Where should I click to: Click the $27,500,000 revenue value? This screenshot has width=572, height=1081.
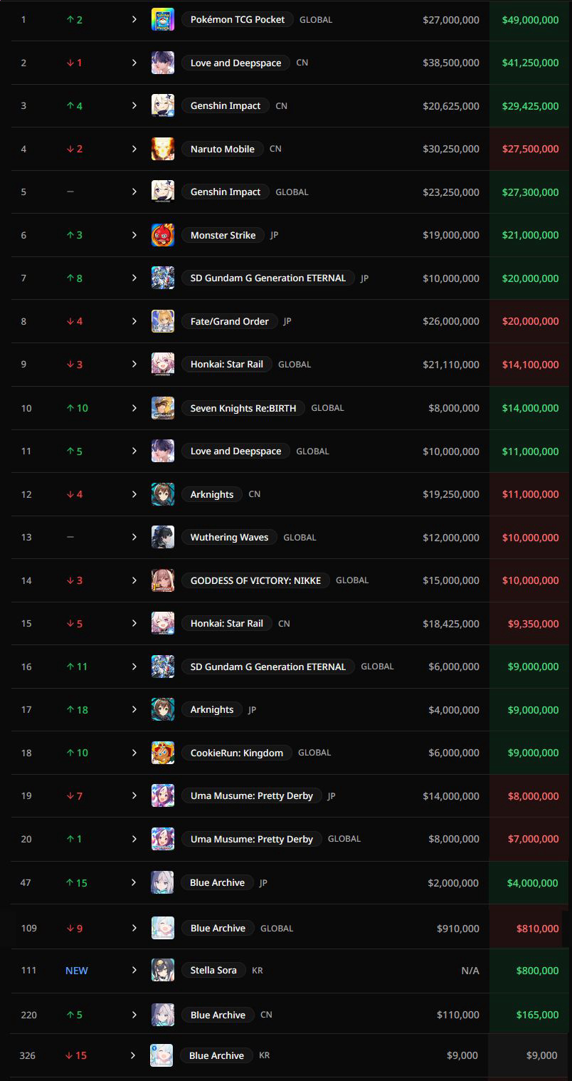pyautogui.click(x=530, y=149)
